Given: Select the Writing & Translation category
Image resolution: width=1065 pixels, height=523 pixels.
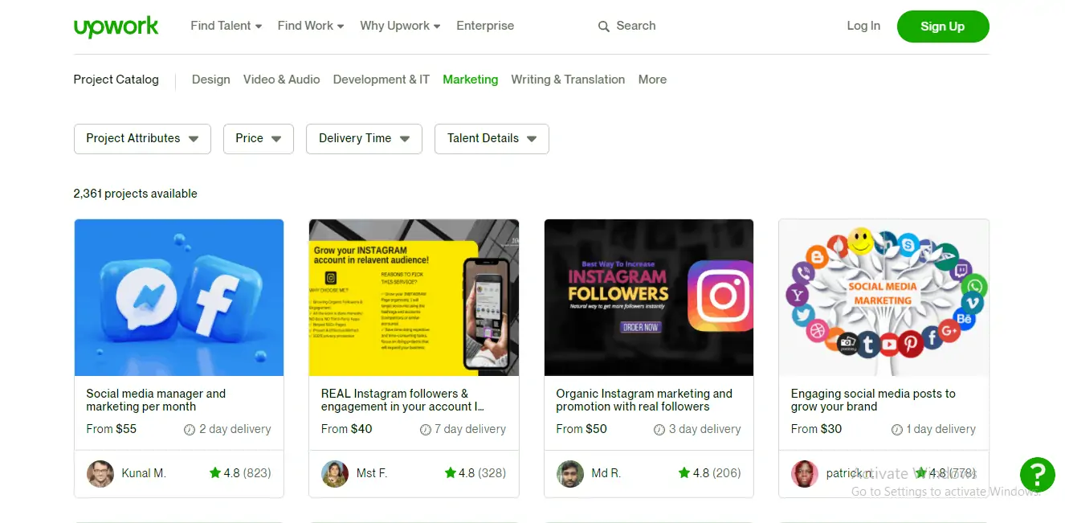Looking at the screenshot, I should point(568,79).
